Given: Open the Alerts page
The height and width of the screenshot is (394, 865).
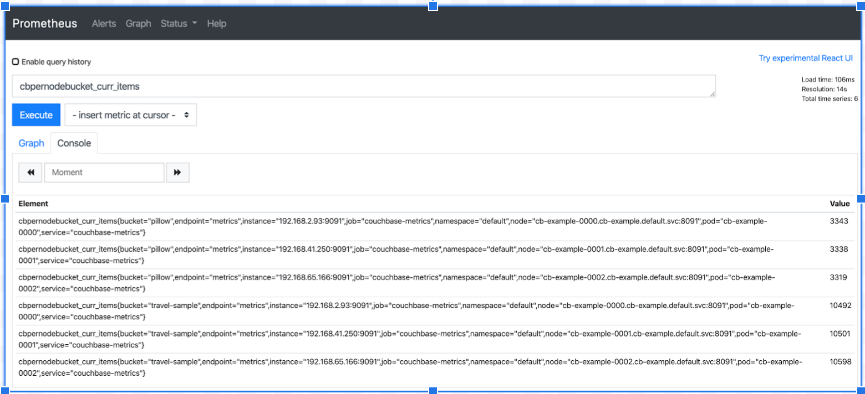Looking at the screenshot, I should coord(104,23).
